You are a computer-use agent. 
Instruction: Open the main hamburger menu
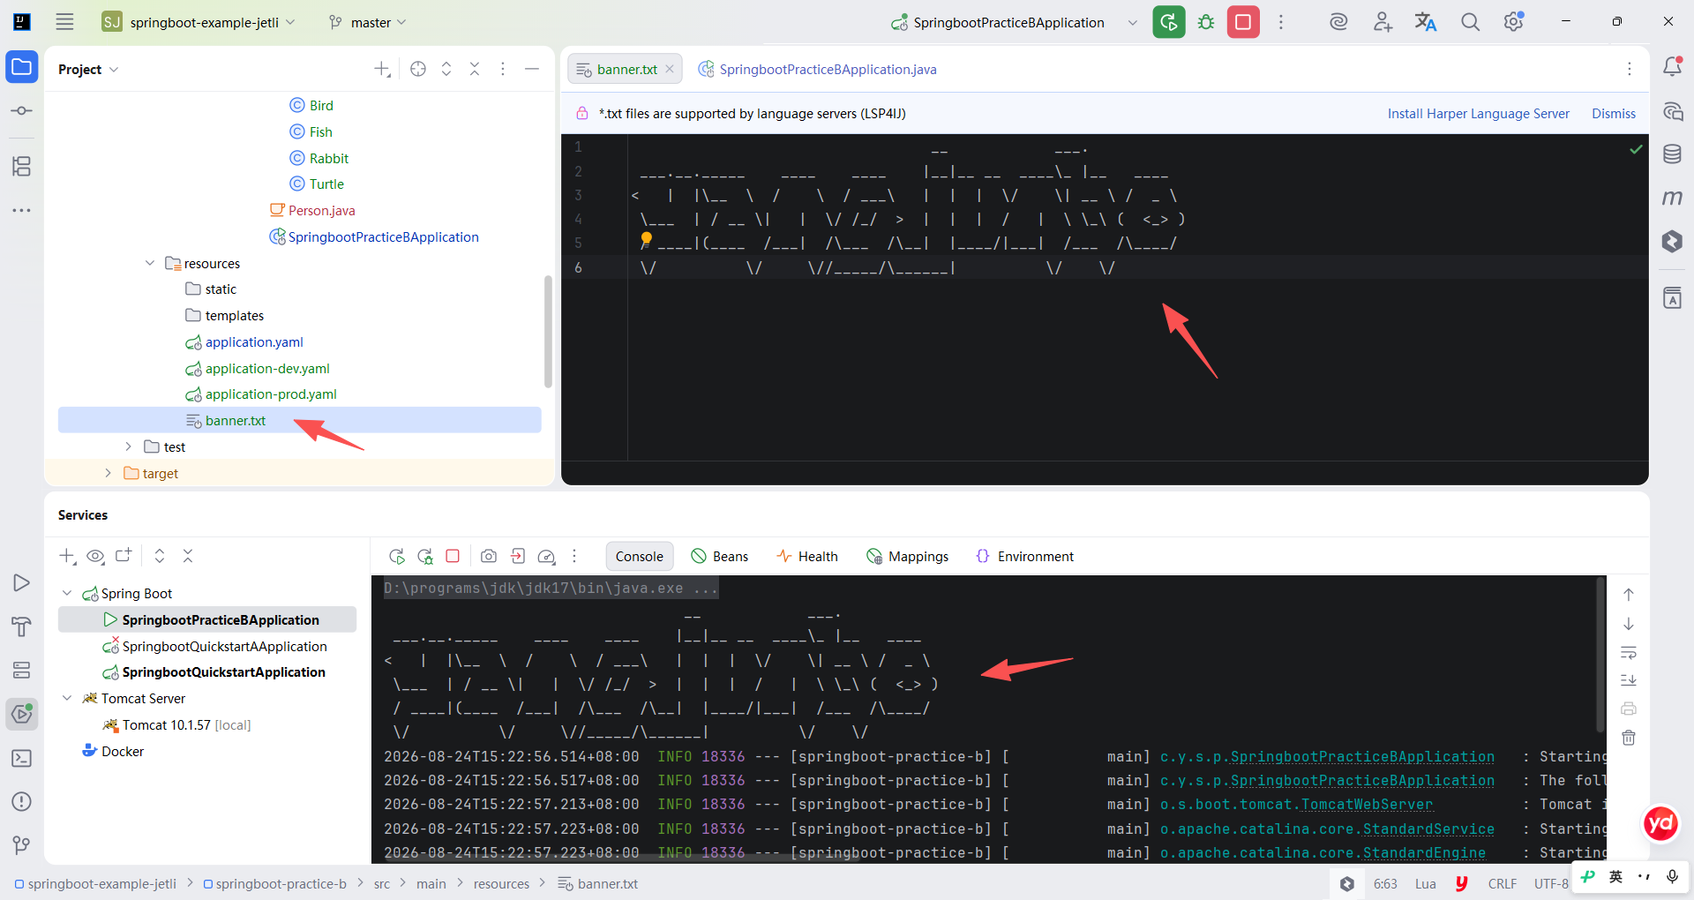(x=64, y=22)
